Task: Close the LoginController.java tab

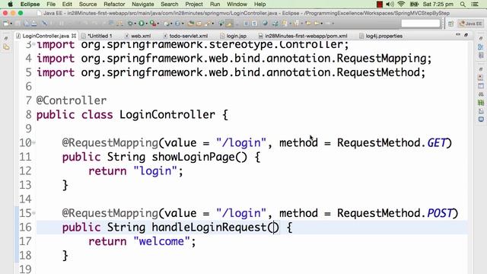Action: [74, 36]
